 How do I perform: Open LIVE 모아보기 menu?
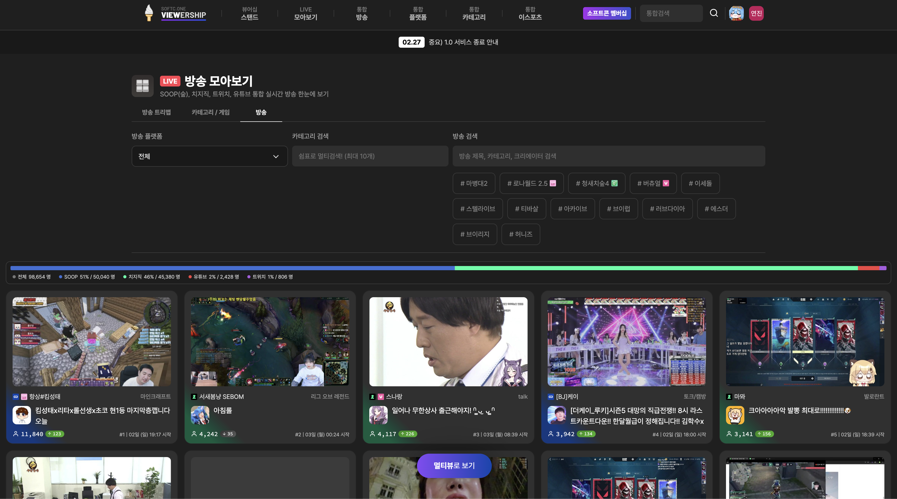tap(305, 13)
